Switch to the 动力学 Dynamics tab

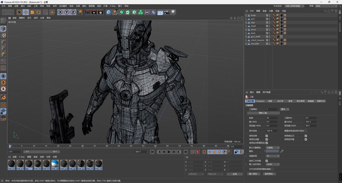point(280,101)
